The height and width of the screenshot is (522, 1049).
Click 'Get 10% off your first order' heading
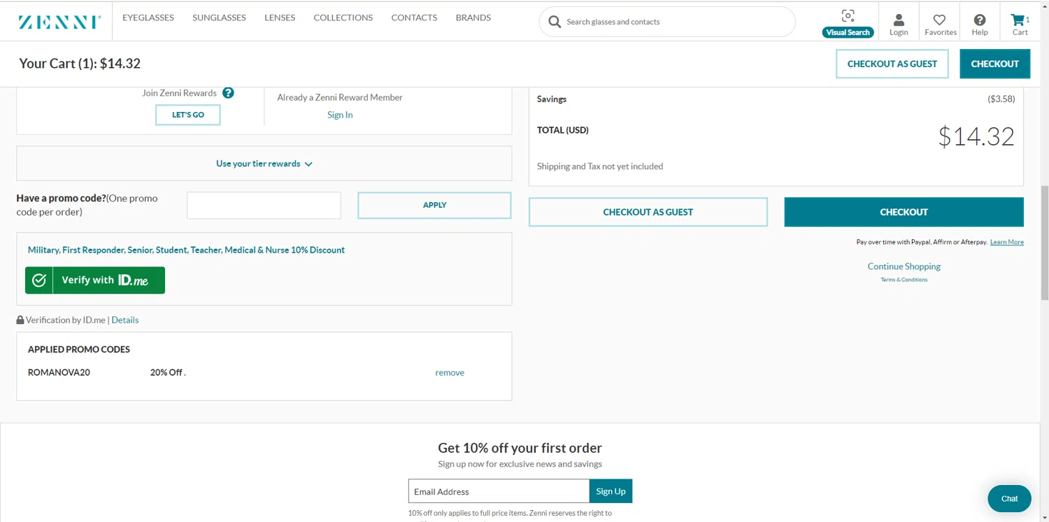click(520, 448)
